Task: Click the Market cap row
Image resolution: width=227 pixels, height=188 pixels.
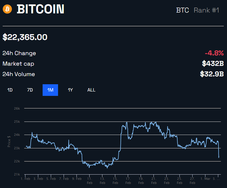Action: point(18,64)
